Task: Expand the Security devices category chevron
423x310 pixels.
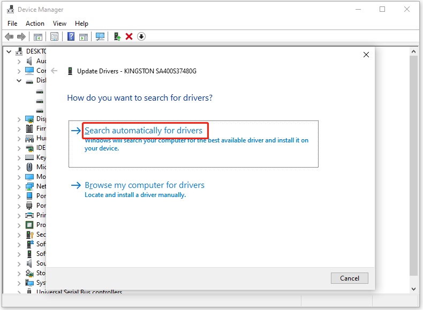Action: point(19,235)
